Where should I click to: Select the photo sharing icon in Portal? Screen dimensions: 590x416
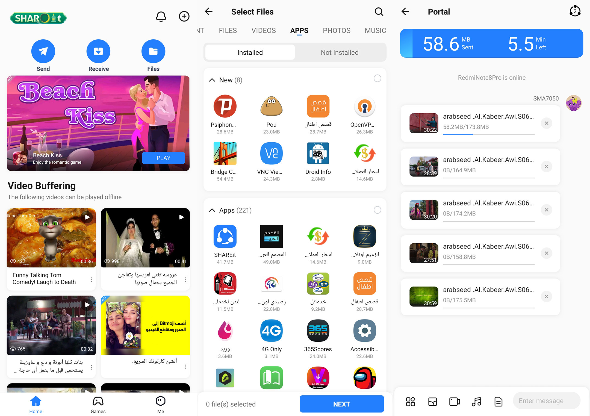pyautogui.click(x=432, y=402)
